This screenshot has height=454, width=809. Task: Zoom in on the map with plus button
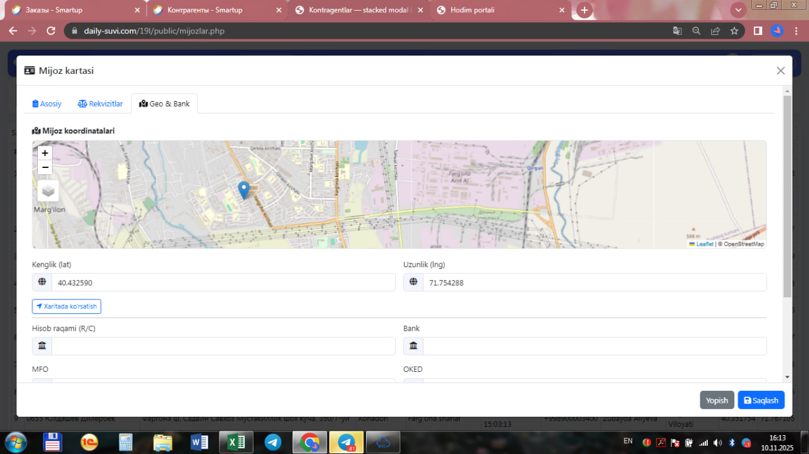(x=45, y=153)
